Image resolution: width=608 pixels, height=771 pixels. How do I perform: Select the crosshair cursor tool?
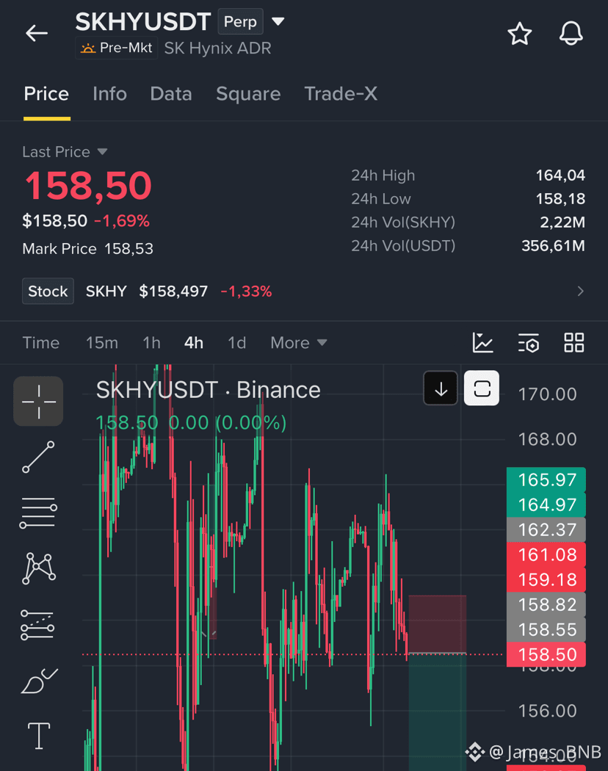38,401
